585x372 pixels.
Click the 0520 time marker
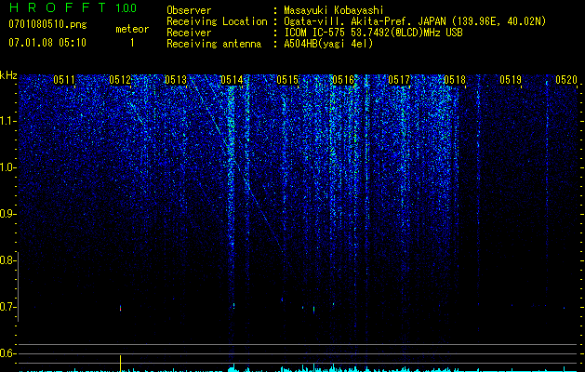(x=566, y=80)
